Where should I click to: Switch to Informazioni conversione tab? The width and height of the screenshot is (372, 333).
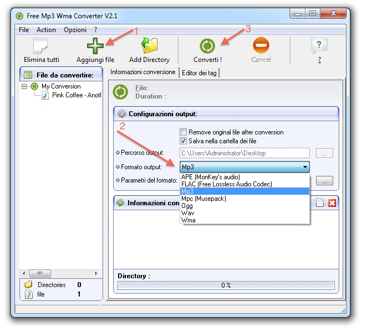click(142, 72)
